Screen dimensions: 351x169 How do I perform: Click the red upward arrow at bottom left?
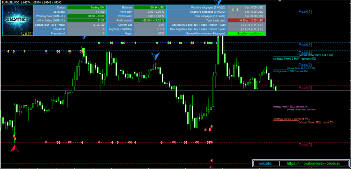pos(14,148)
